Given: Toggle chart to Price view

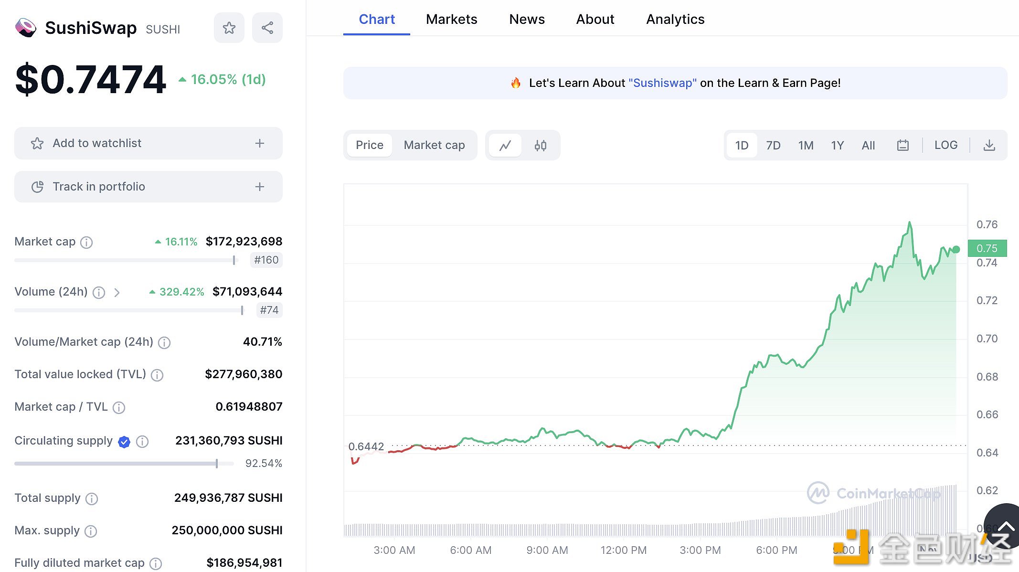Looking at the screenshot, I should pyautogui.click(x=370, y=145).
